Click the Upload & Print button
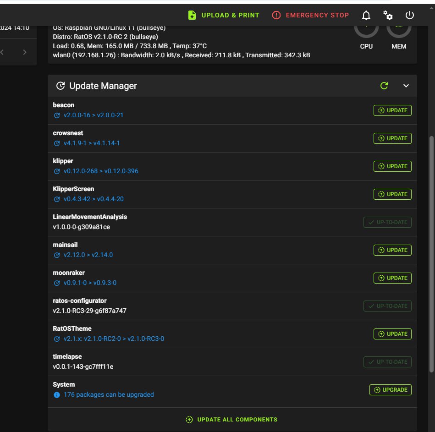435x432 pixels. tap(224, 15)
